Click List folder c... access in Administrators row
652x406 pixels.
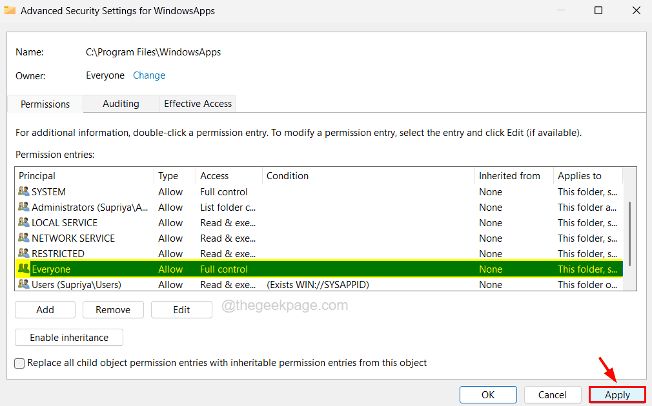pyautogui.click(x=228, y=207)
